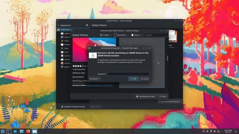Image resolution: width=239 pixels, height=134 pixels.
Task: Open Font Management sidebar entry
Action: tap(65, 63)
